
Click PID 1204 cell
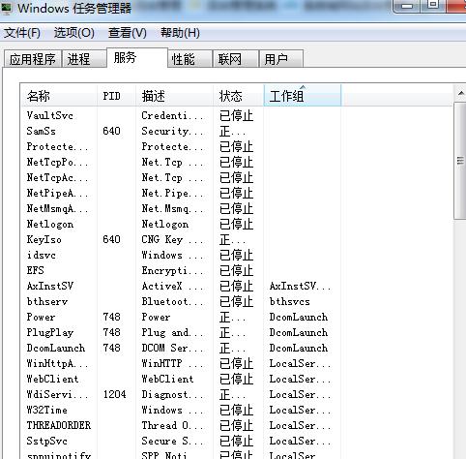114,394
